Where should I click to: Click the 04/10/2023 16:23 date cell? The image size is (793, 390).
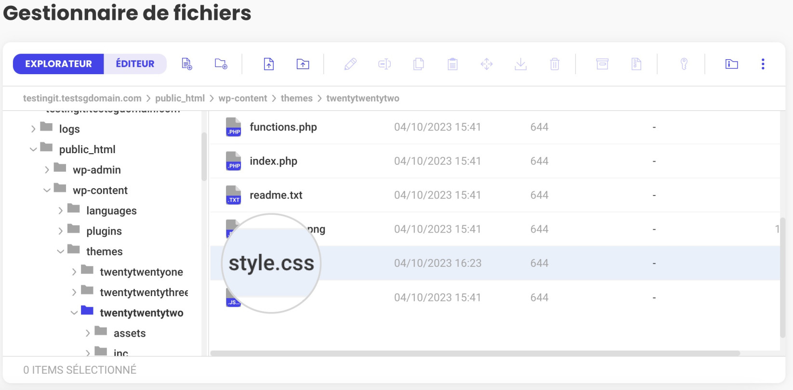pyautogui.click(x=438, y=263)
